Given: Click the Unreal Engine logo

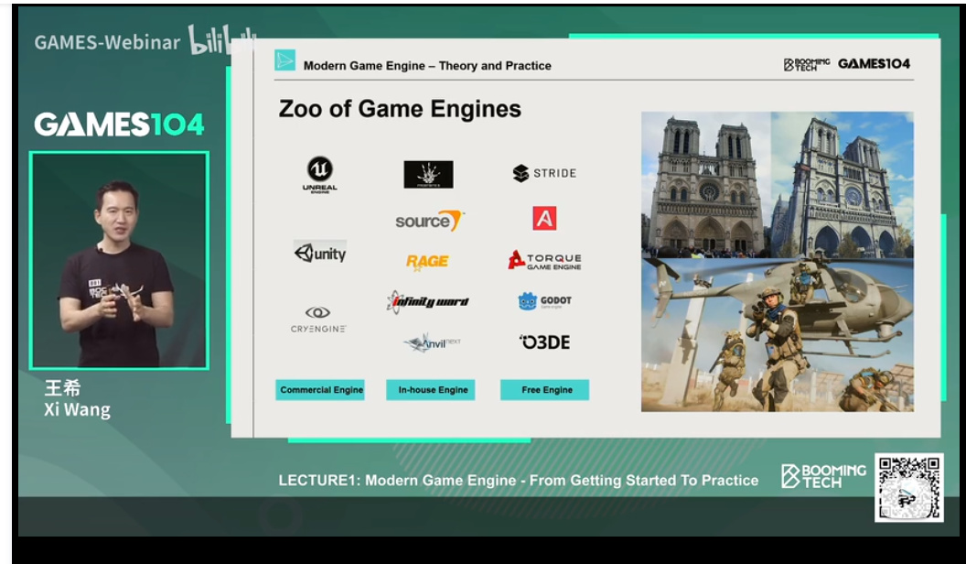Looking at the screenshot, I should pos(320,175).
